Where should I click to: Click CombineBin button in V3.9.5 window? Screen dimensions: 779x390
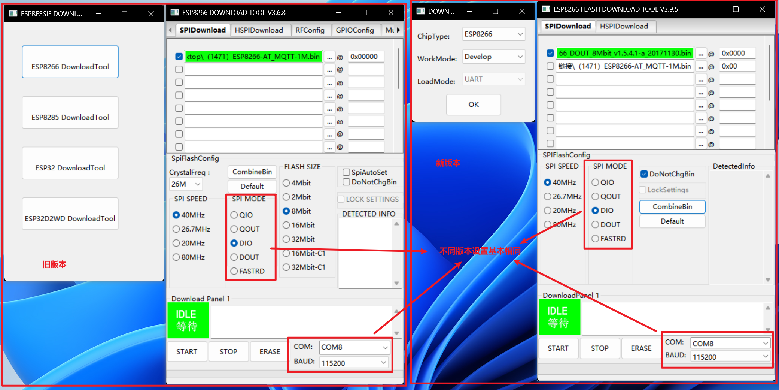(672, 207)
